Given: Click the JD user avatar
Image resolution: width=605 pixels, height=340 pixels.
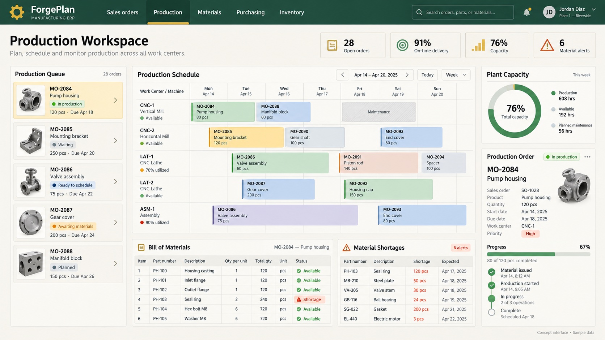Looking at the screenshot, I should pyautogui.click(x=549, y=12).
